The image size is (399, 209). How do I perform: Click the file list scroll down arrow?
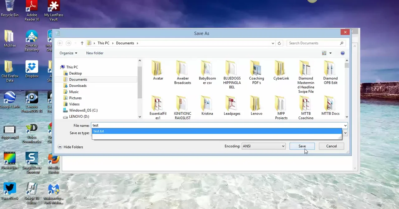[x=347, y=117]
